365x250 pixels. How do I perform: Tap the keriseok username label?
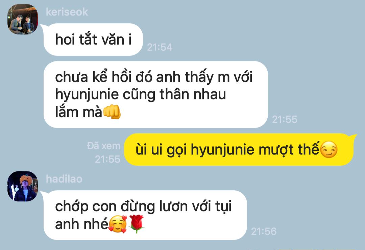[67, 12]
